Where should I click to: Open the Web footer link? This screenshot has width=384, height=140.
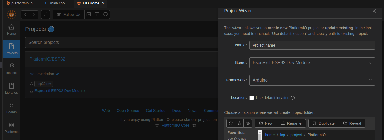[x=106, y=111]
